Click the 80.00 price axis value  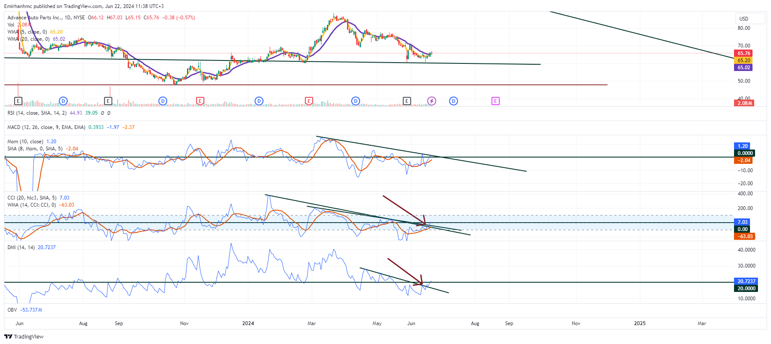click(x=744, y=28)
